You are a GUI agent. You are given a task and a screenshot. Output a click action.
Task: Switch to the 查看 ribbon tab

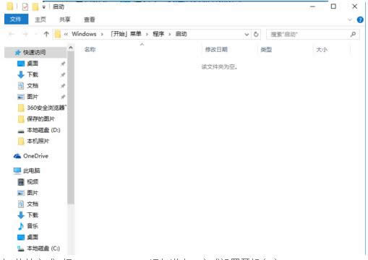tap(90, 19)
